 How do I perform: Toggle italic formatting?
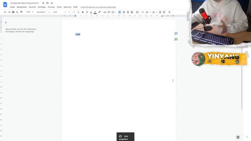tap(87, 12)
